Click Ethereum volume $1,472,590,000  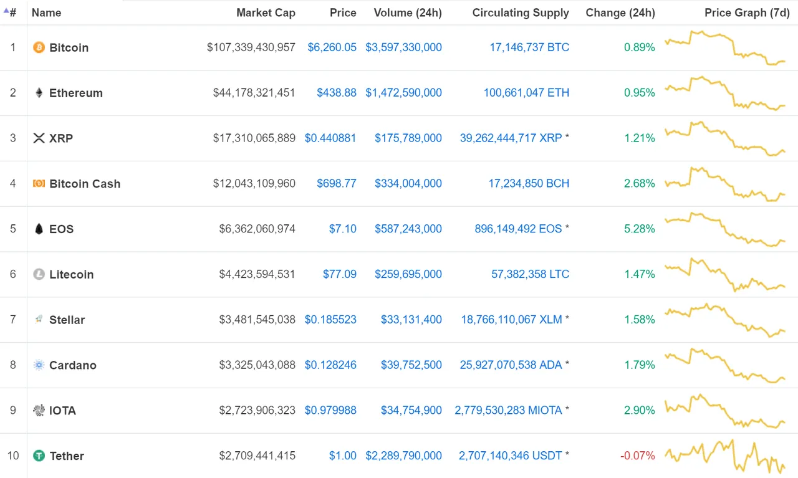coord(404,93)
